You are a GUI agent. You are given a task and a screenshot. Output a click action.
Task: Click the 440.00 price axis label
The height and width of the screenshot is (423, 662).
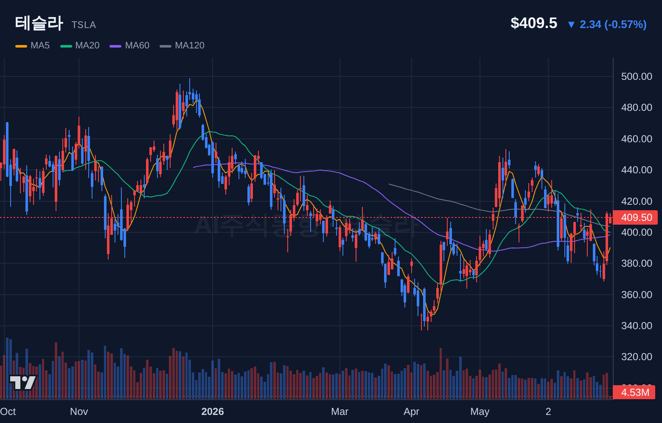tap(637, 170)
